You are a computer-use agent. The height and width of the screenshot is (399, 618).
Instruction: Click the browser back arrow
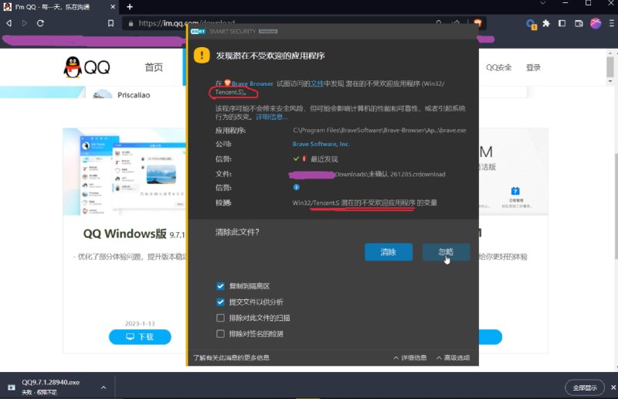pos(8,23)
